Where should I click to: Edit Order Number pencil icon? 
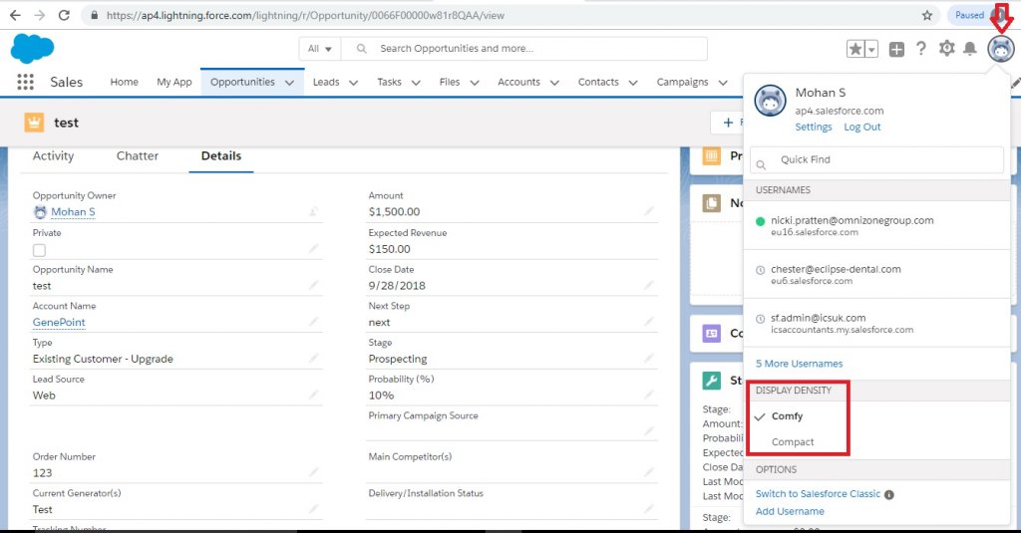coord(314,472)
